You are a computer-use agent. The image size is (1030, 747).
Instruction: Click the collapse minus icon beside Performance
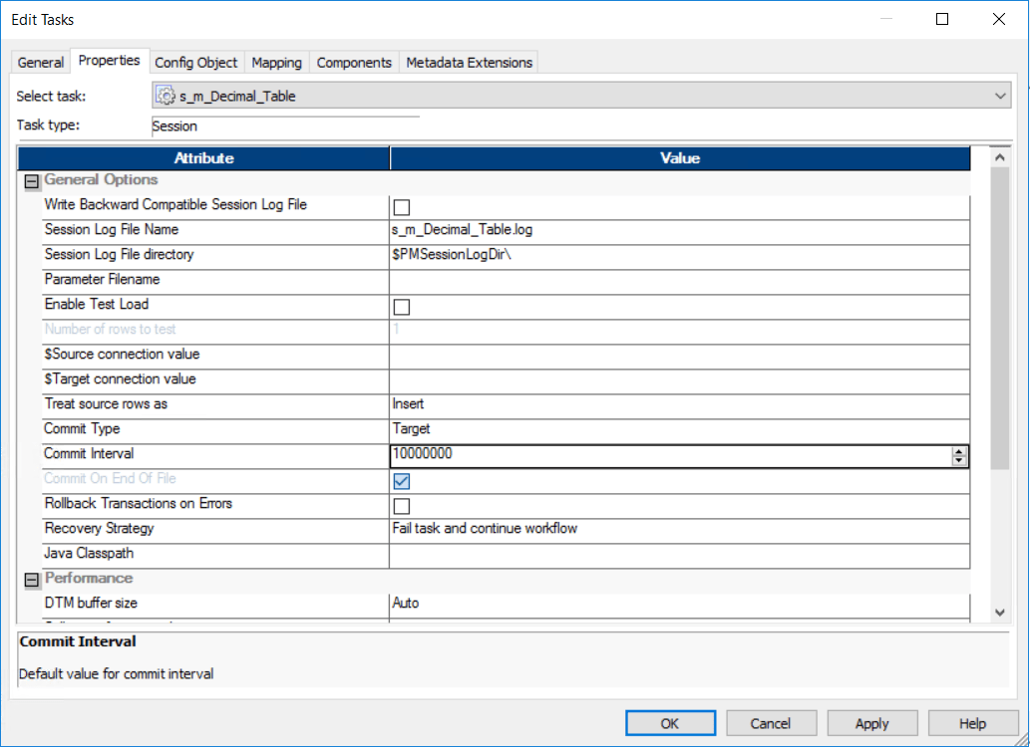pyautogui.click(x=31, y=579)
